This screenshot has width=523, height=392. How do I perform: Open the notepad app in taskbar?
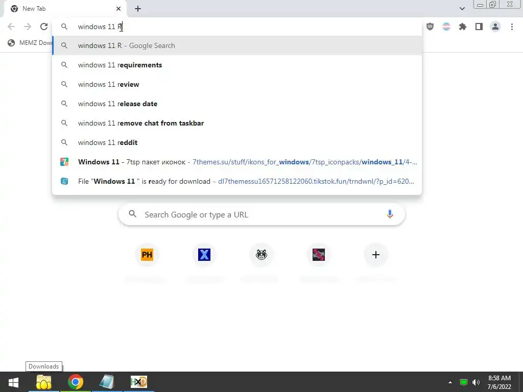[x=107, y=382]
